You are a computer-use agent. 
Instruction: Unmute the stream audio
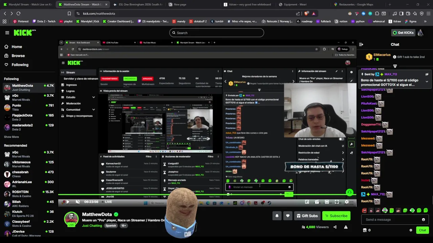[77, 202]
